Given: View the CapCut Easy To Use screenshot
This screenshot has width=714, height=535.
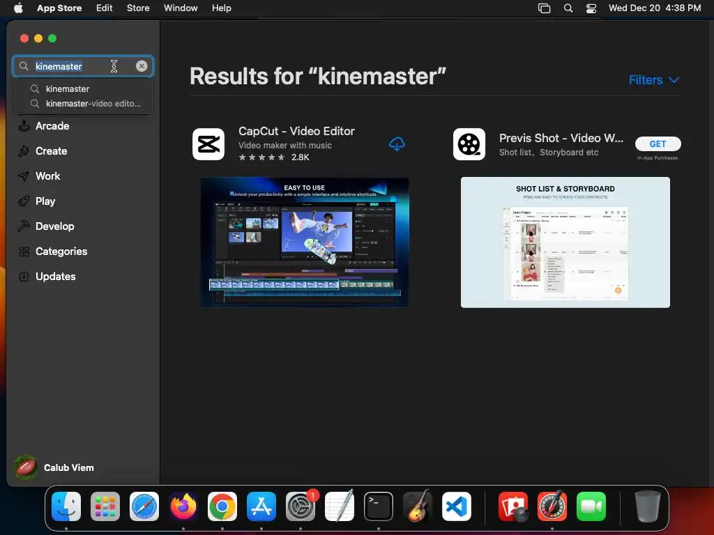Looking at the screenshot, I should [x=304, y=242].
